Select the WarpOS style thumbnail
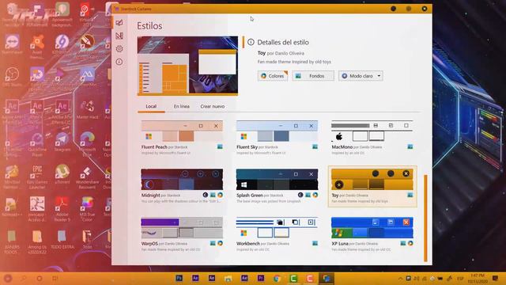Image resolution: width=506 pixels, height=285 pixels. click(x=182, y=228)
